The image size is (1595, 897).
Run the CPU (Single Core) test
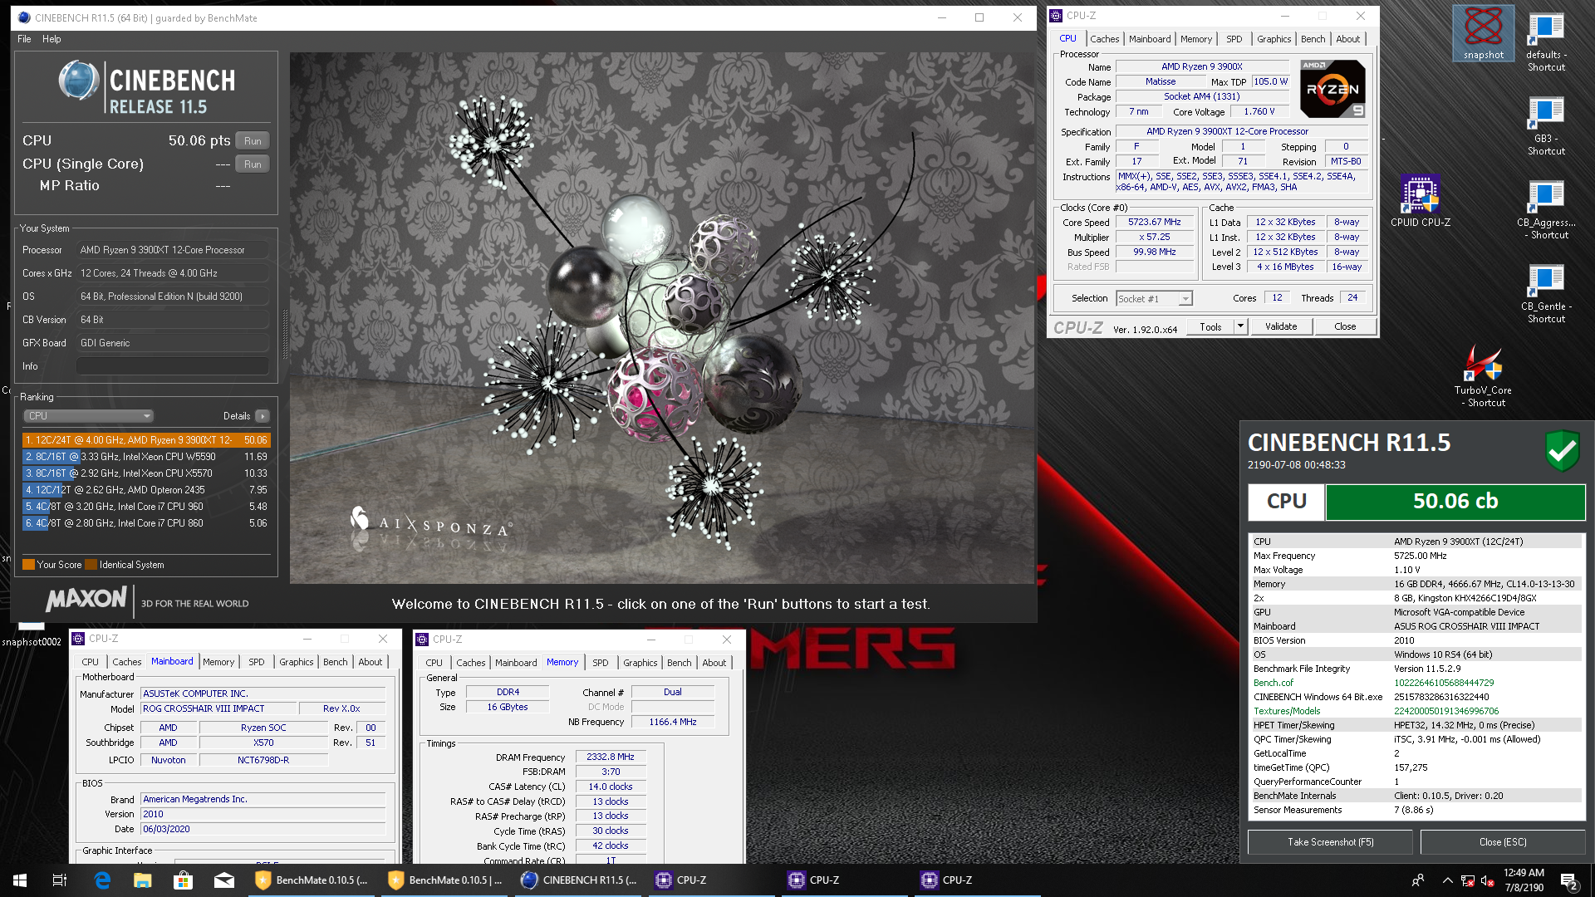pyautogui.click(x=253, y=164)
